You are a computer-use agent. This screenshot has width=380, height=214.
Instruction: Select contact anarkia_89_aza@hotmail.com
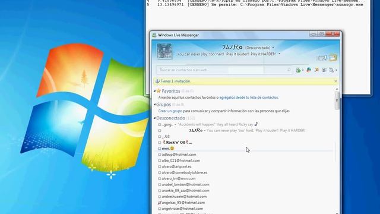[x=185, y=190]
